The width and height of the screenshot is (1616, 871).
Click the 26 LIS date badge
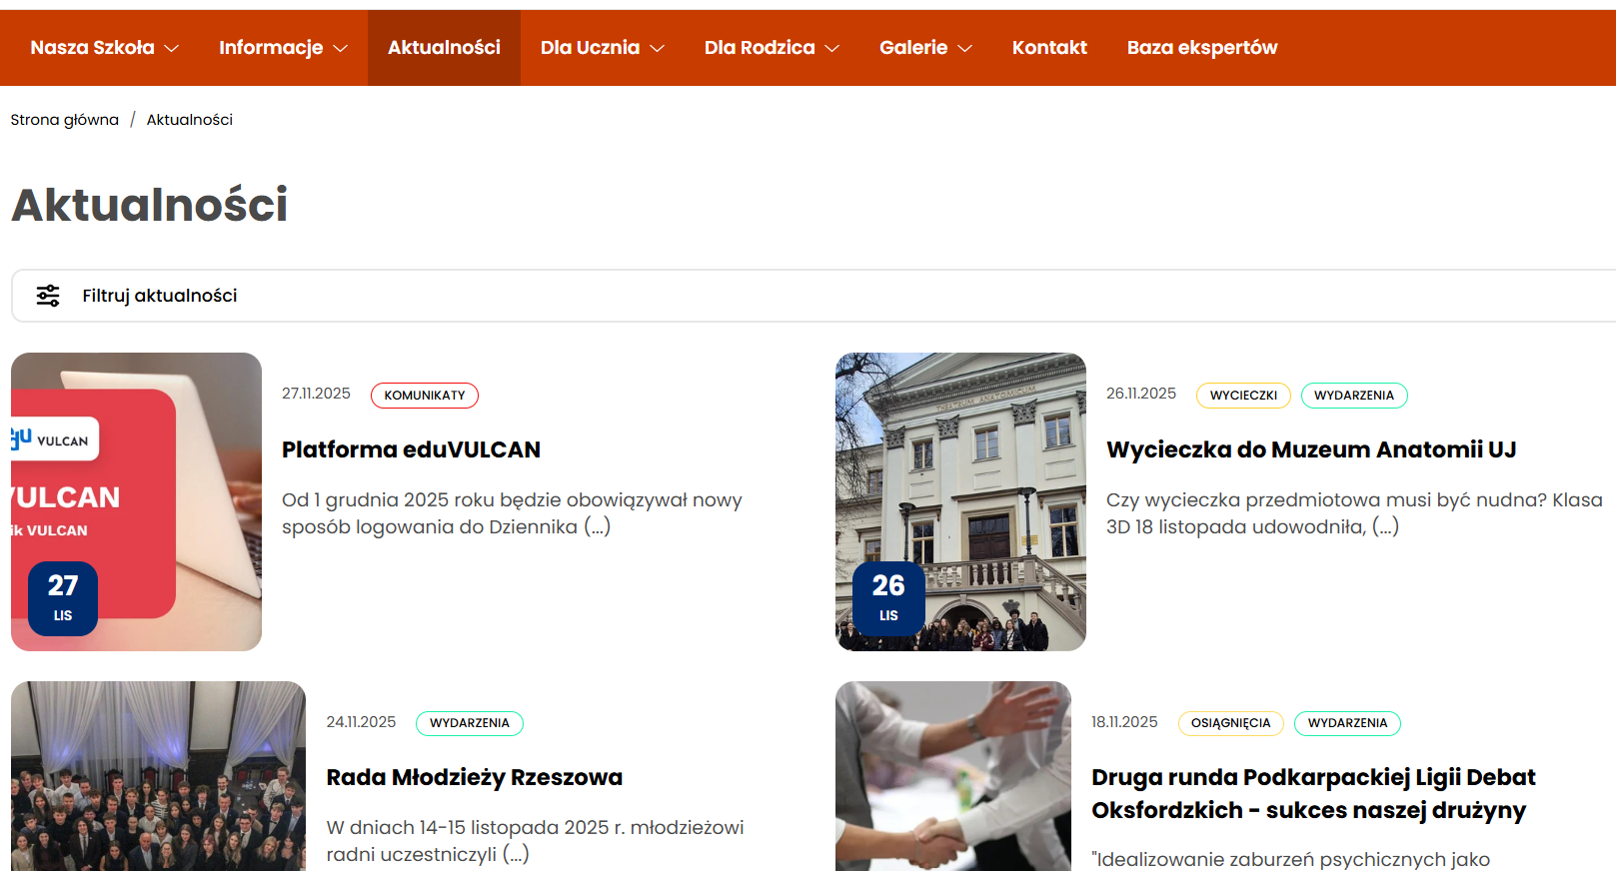[888, 598]
